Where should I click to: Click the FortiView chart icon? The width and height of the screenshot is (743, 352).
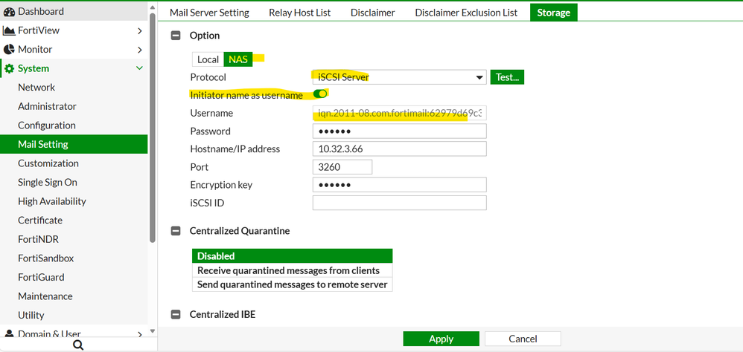pyautogui.click(x=9, y=30)
